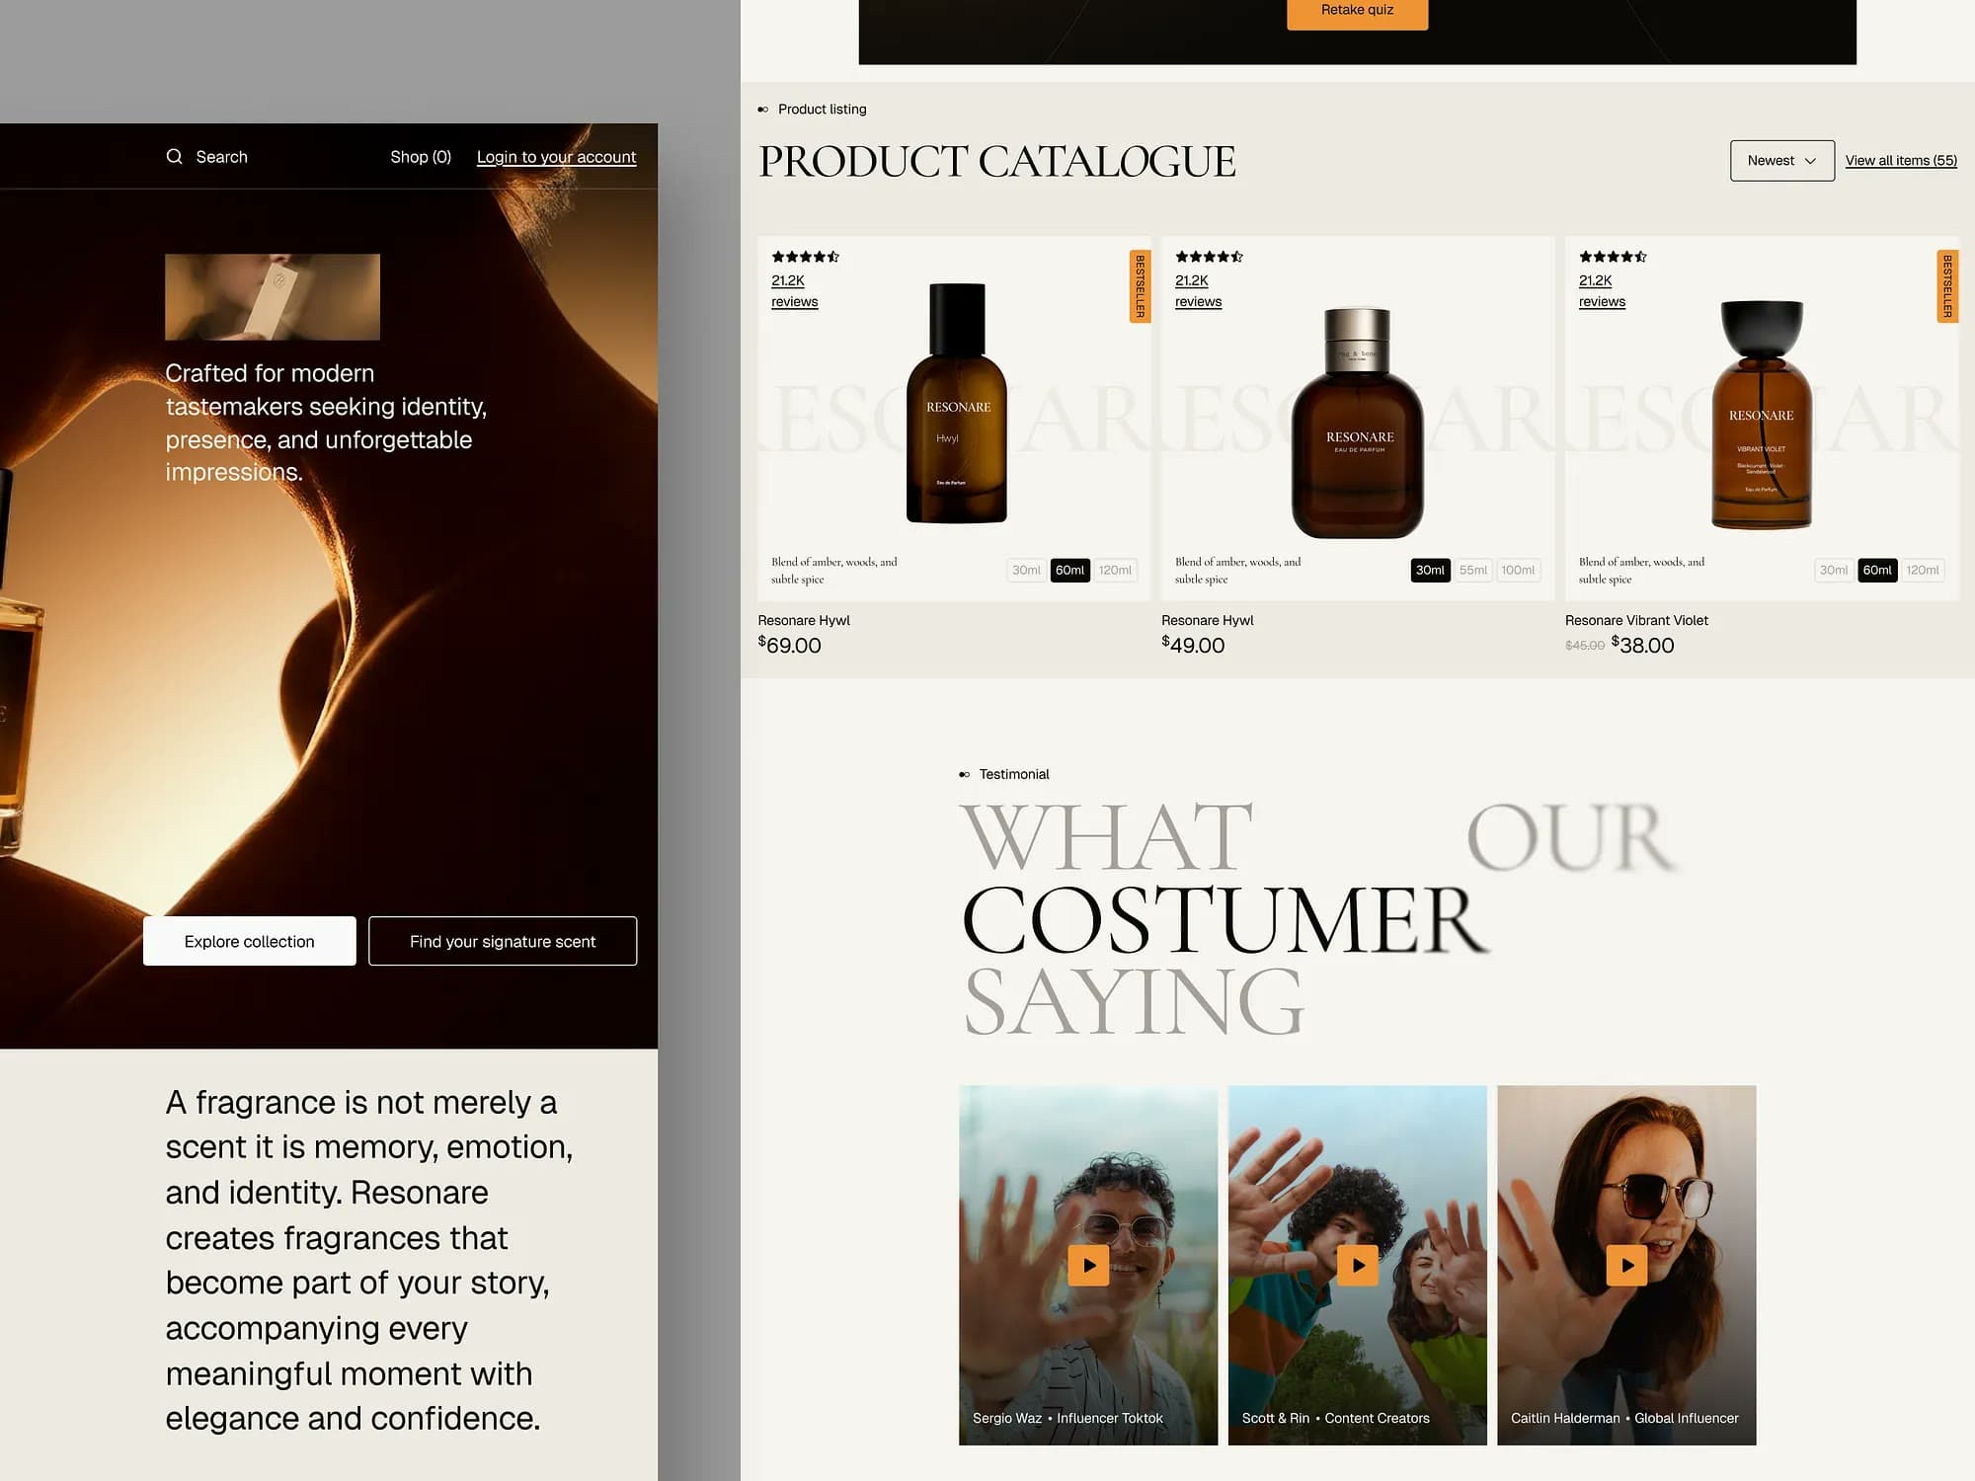Select 30ml size on $69.00 Resonare Hywl
The width and height of the screenshot is (1975, 1481).
1026,570
